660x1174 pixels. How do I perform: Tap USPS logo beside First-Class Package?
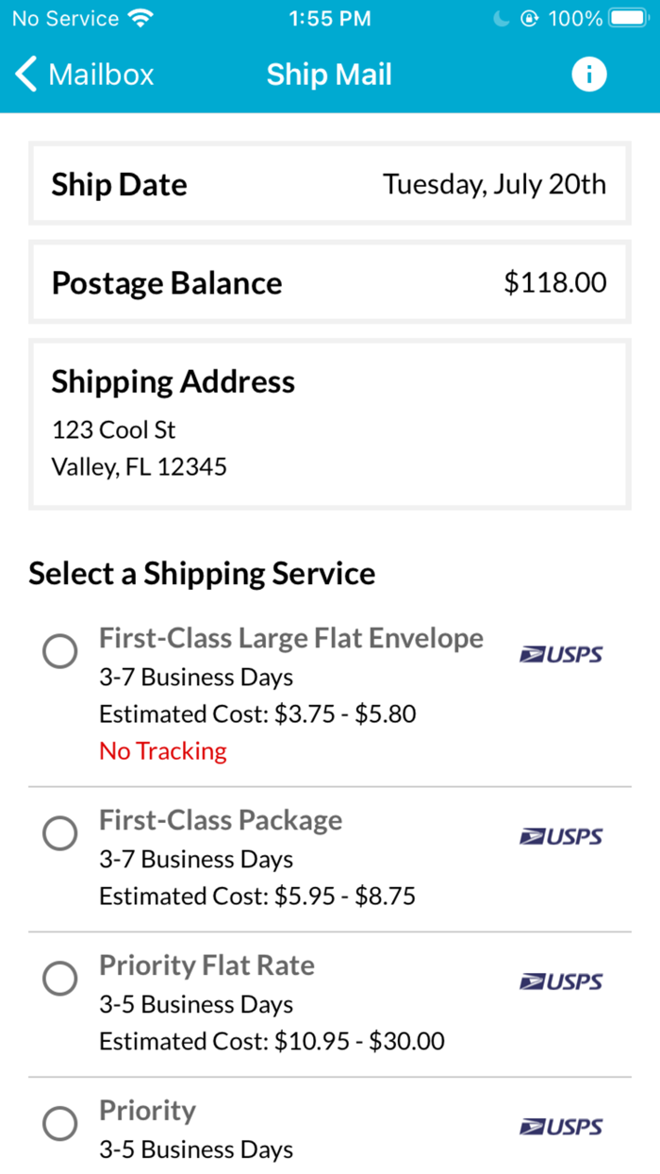[x=561, y=837]
